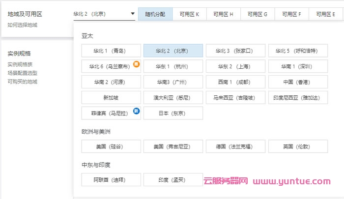Image resolution: width=344 pixels, height=199 pixels.
Task: Pick the 华南1（深圳） region
Action: 298,66
